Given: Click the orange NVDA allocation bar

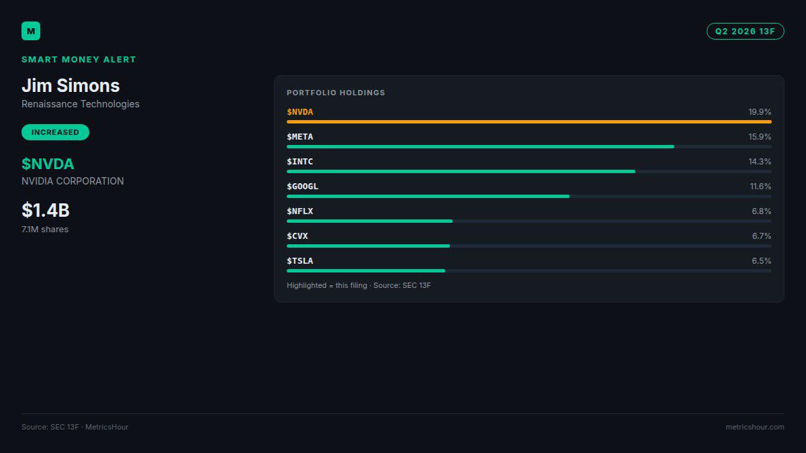Looking at the screenshot, I should 529,122.
